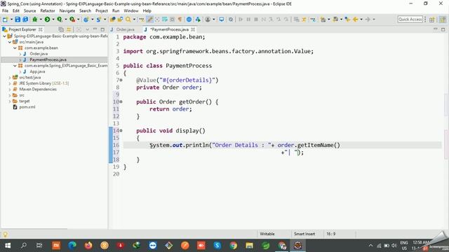The width and height of the screenshot is (449, 252).
Task: Click the blue globe web browser icon
Action: click(189, 20)
